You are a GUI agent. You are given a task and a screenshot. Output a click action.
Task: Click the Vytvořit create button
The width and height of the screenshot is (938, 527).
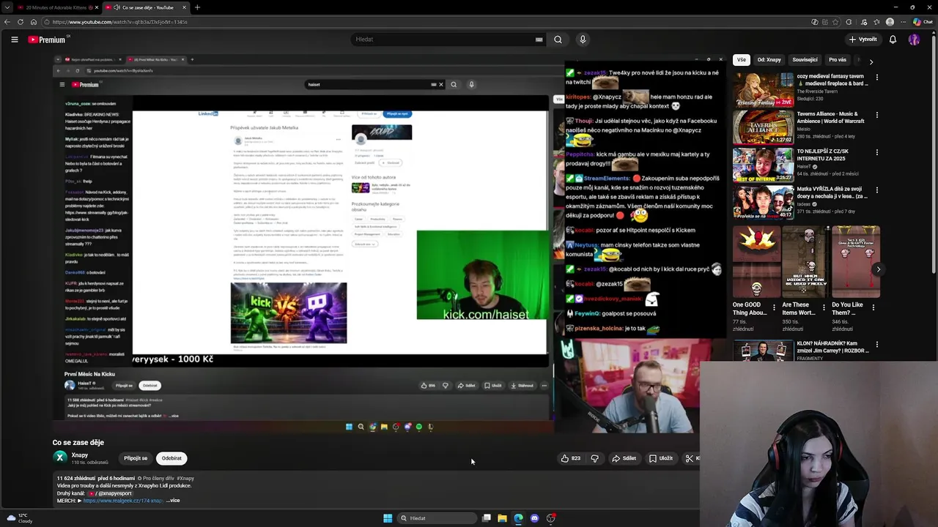click(863, 40)
